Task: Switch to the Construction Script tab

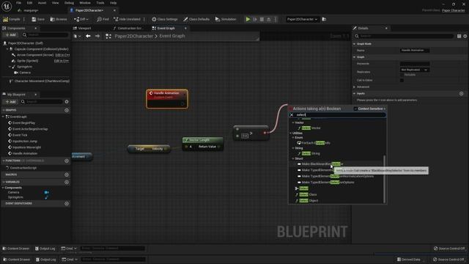Action: click(x=129, y=28)
